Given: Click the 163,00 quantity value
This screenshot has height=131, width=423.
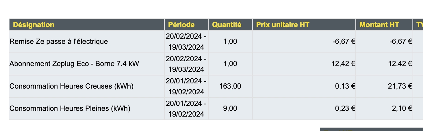Looking at the screenshot, I should (230, 86).
